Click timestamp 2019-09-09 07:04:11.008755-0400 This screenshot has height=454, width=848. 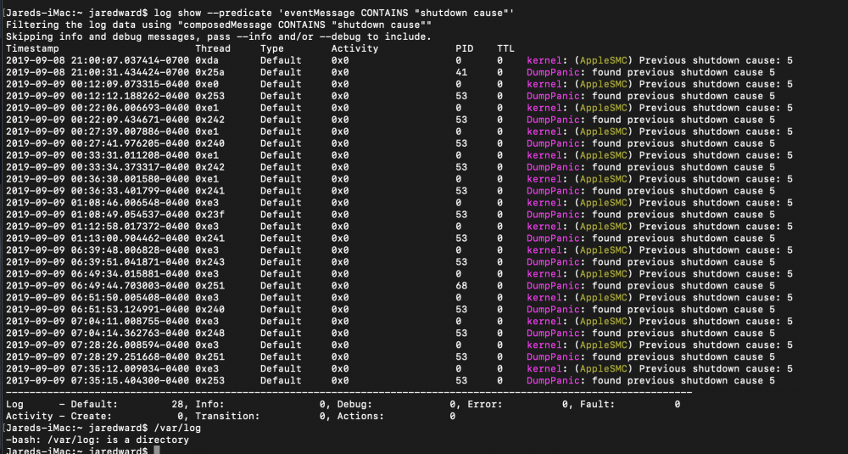point(98,322)
